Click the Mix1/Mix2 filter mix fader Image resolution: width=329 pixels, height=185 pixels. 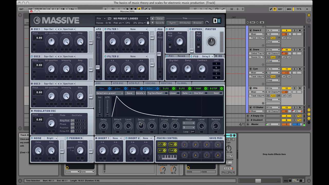click(159, 54)
